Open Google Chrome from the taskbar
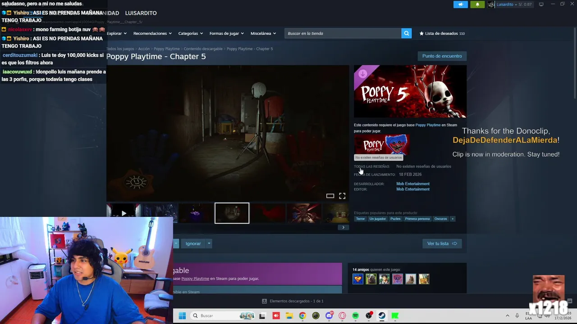 click(302, 316)
